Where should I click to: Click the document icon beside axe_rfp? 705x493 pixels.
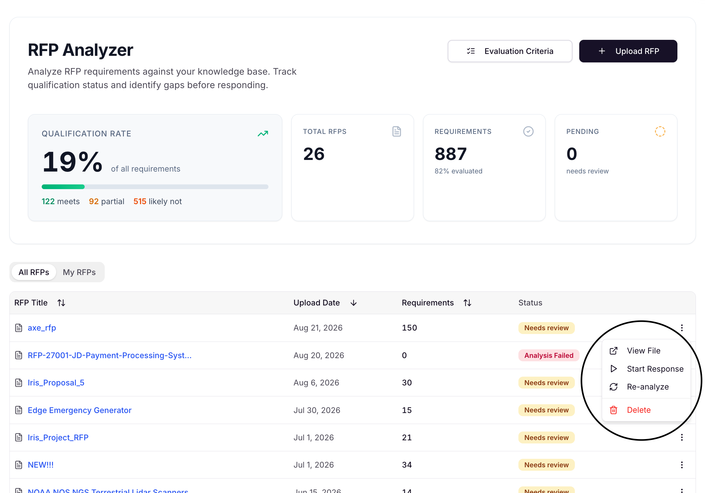(19, 328)
